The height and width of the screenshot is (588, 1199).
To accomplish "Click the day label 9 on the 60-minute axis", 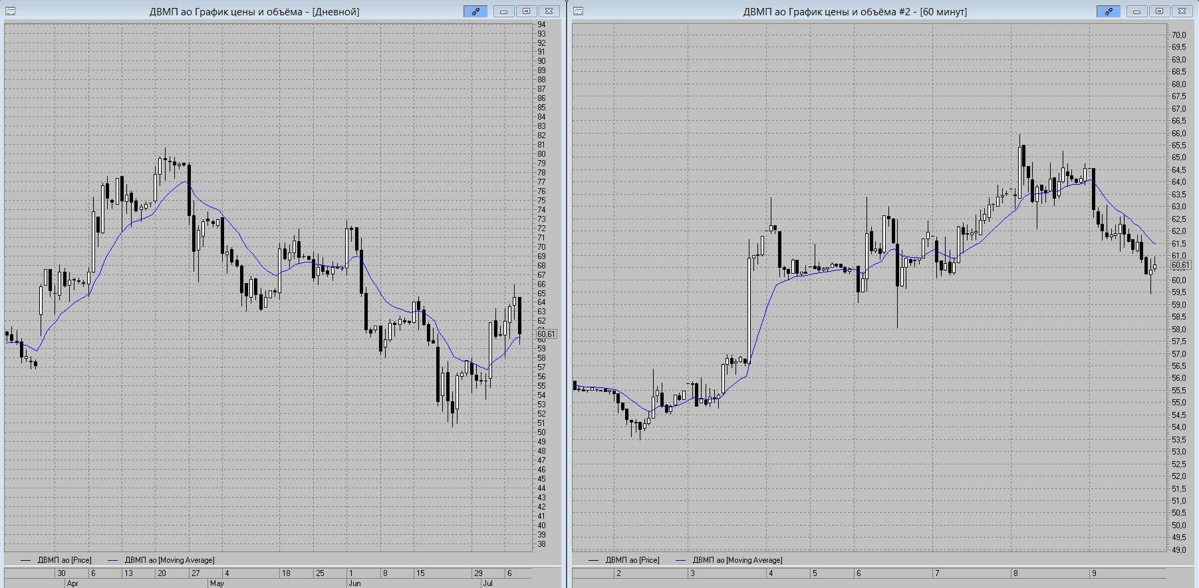I will point(1094,573).
